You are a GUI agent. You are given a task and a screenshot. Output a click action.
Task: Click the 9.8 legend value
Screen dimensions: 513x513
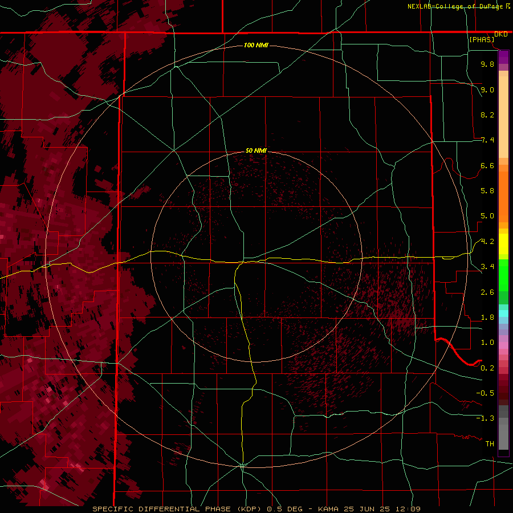[x=487, y=64]
